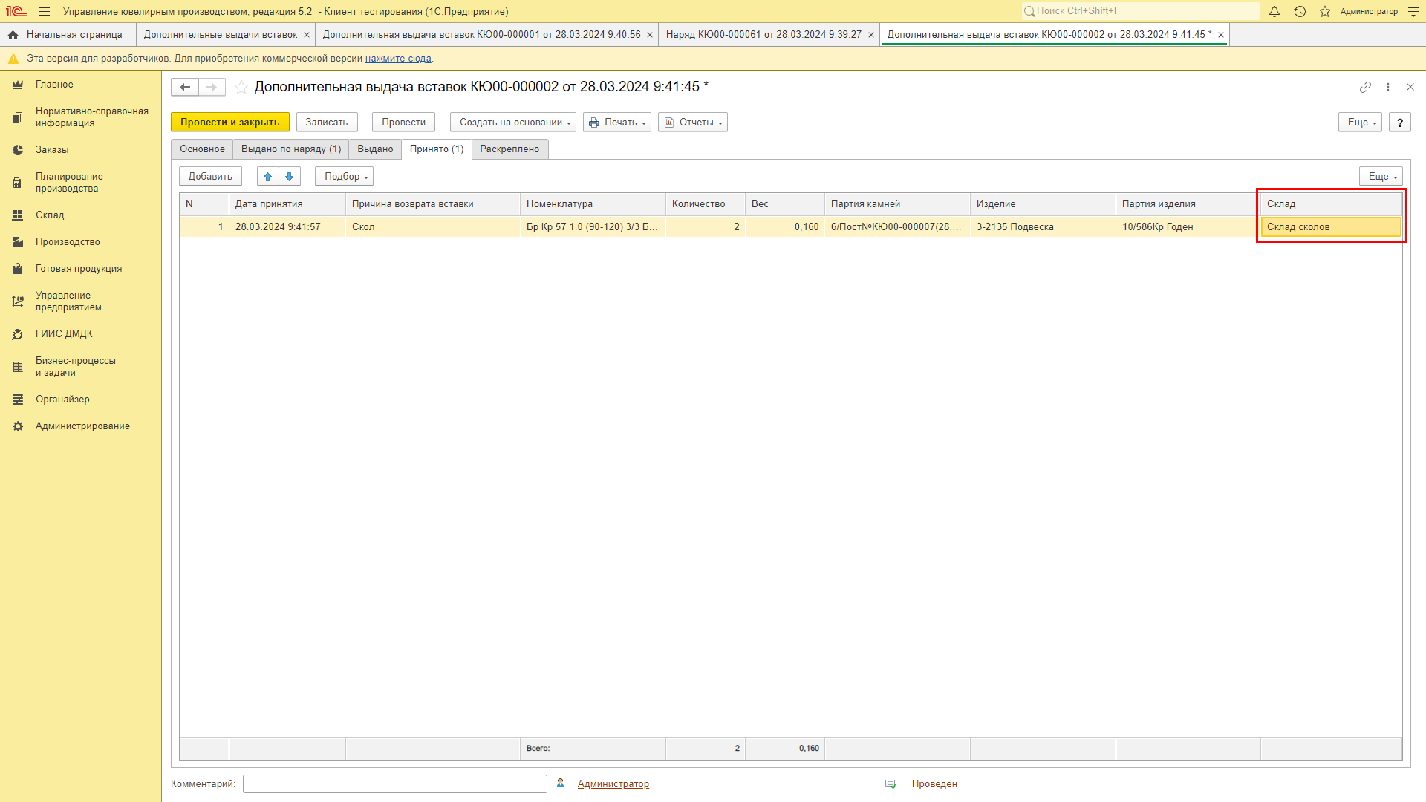Screen dimensions: 1426x802
Task: Move row down with blue arrow
Action: coord(290,177)
